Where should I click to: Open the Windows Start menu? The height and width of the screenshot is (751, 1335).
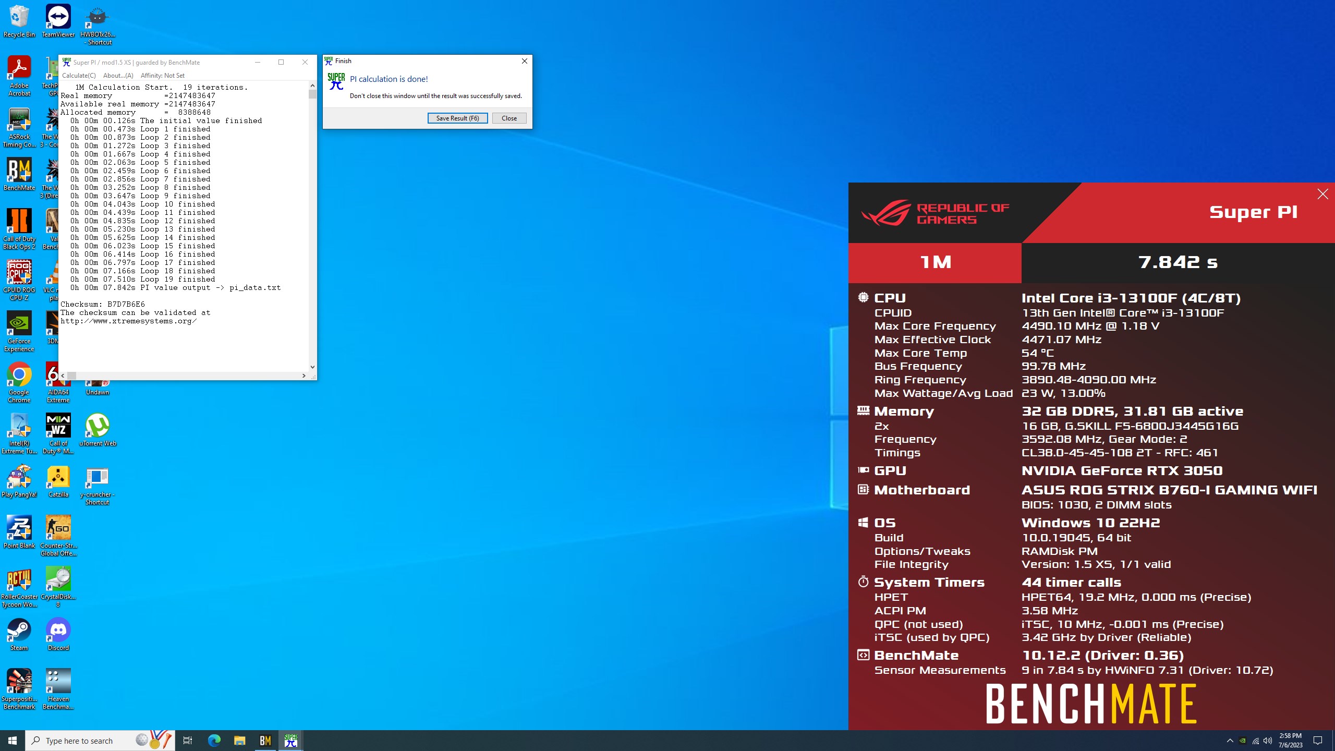pos(13,741)
